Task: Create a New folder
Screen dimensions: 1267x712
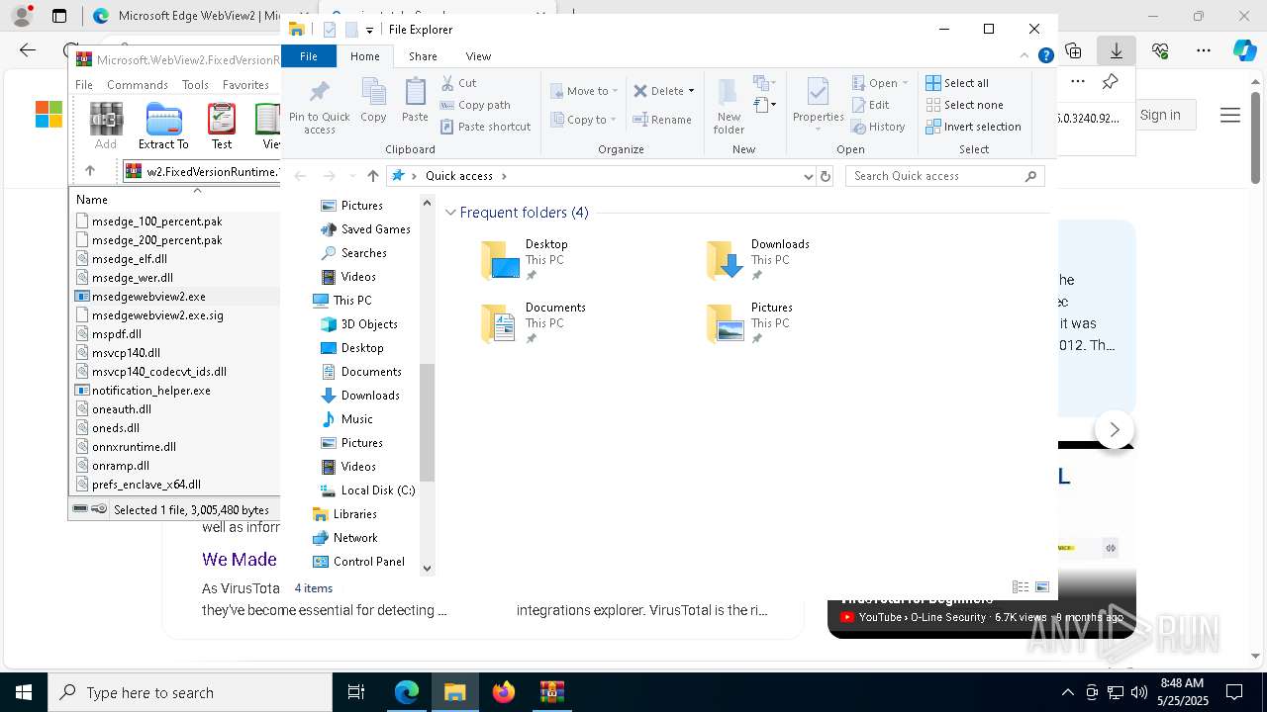Action: click(x=729, y=107)
